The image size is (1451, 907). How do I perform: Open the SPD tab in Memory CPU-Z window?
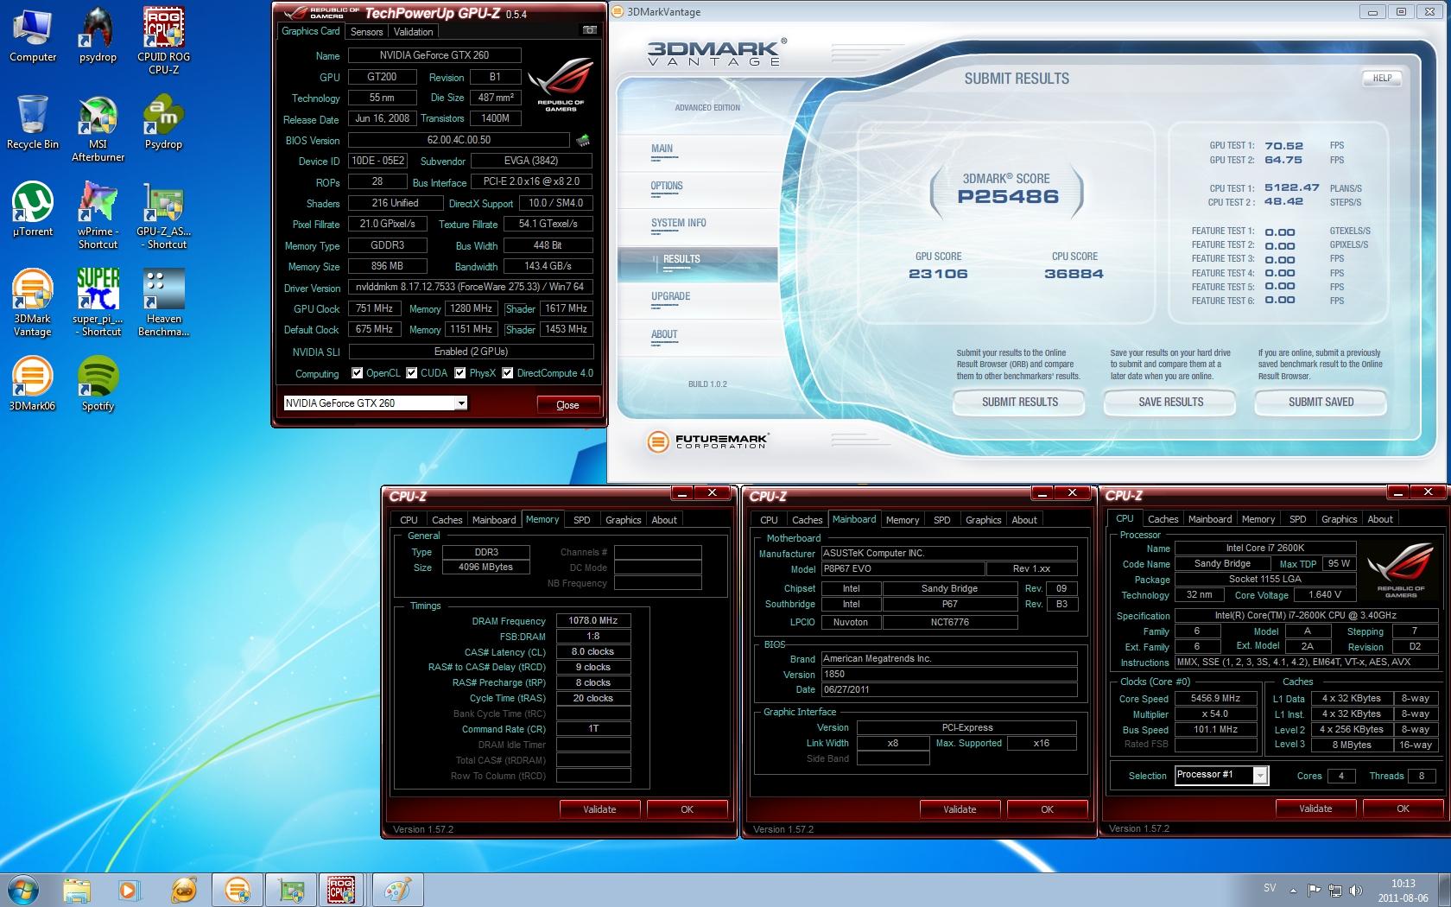click(582, 520)
